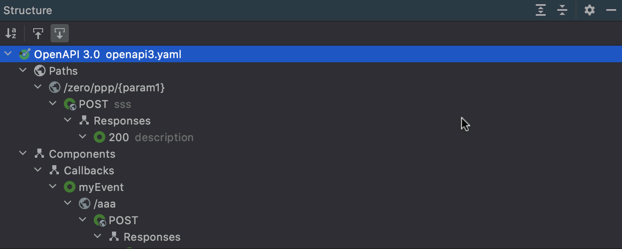The height and width of the screenshot is (249, 622).
Task: Collapse the Components tree node
Action: (x=23, y=154)
